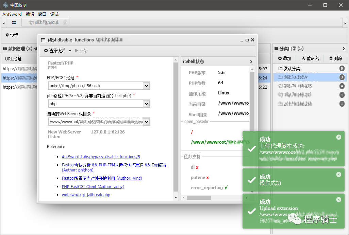Image resolution: width=349 pixels, height=235 pixels.
Task: Open the 设置 settings gear
Action: point(12,35)
